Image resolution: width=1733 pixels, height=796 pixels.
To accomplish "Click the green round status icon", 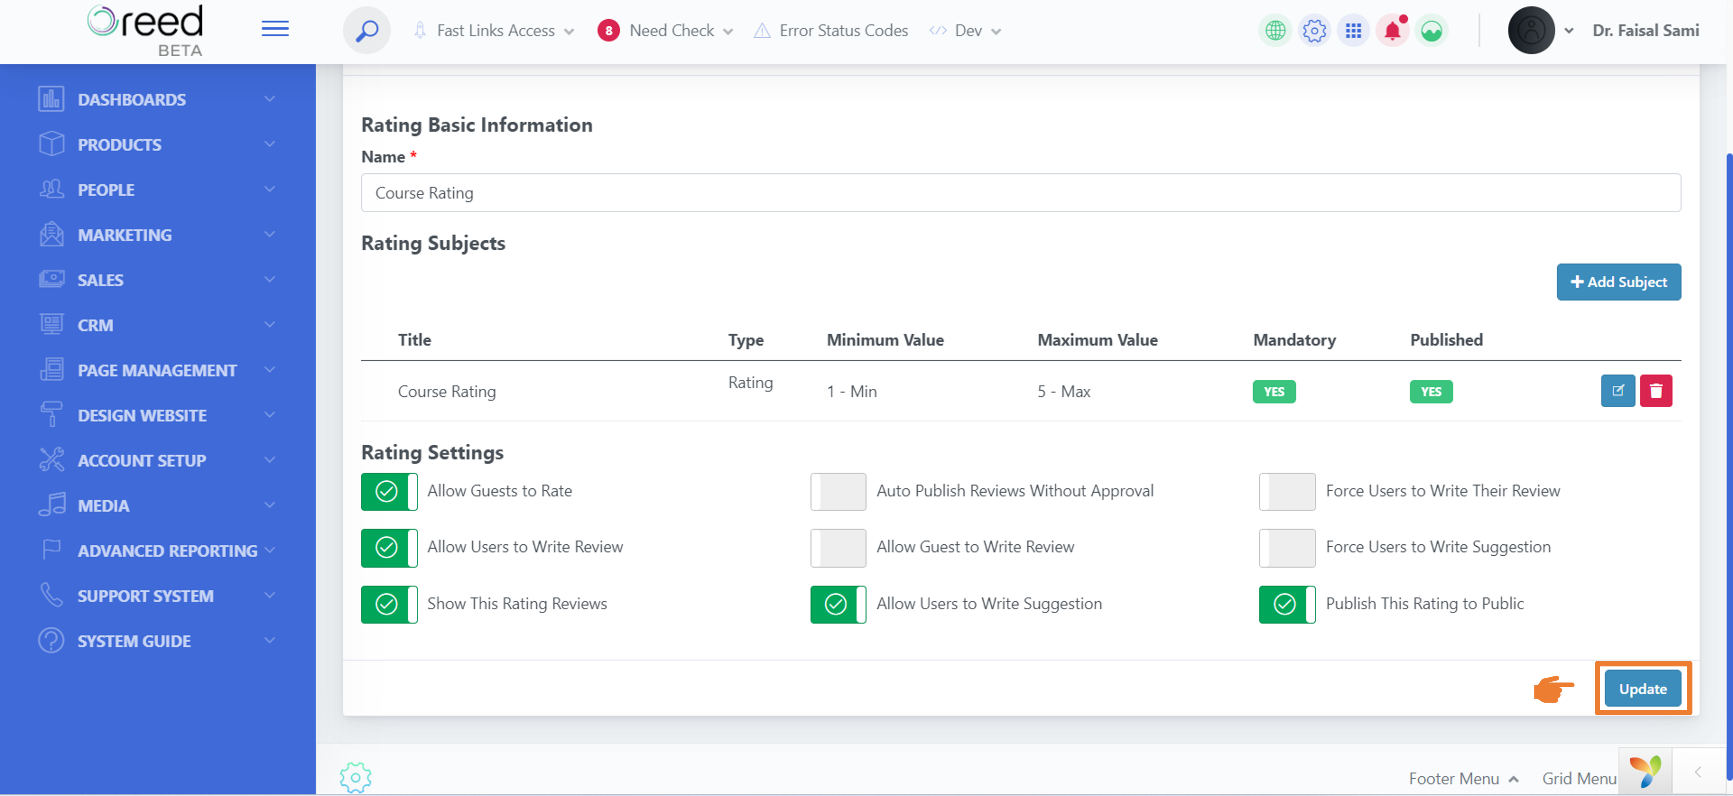I will [x=1431, y=30].
